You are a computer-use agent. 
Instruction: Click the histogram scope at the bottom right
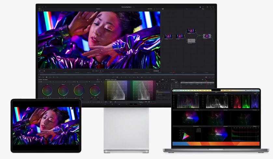coord(246,134)
